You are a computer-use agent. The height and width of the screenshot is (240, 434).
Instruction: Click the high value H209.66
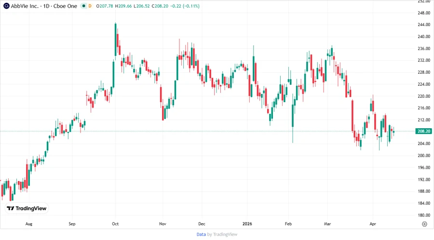coord(123,6)
